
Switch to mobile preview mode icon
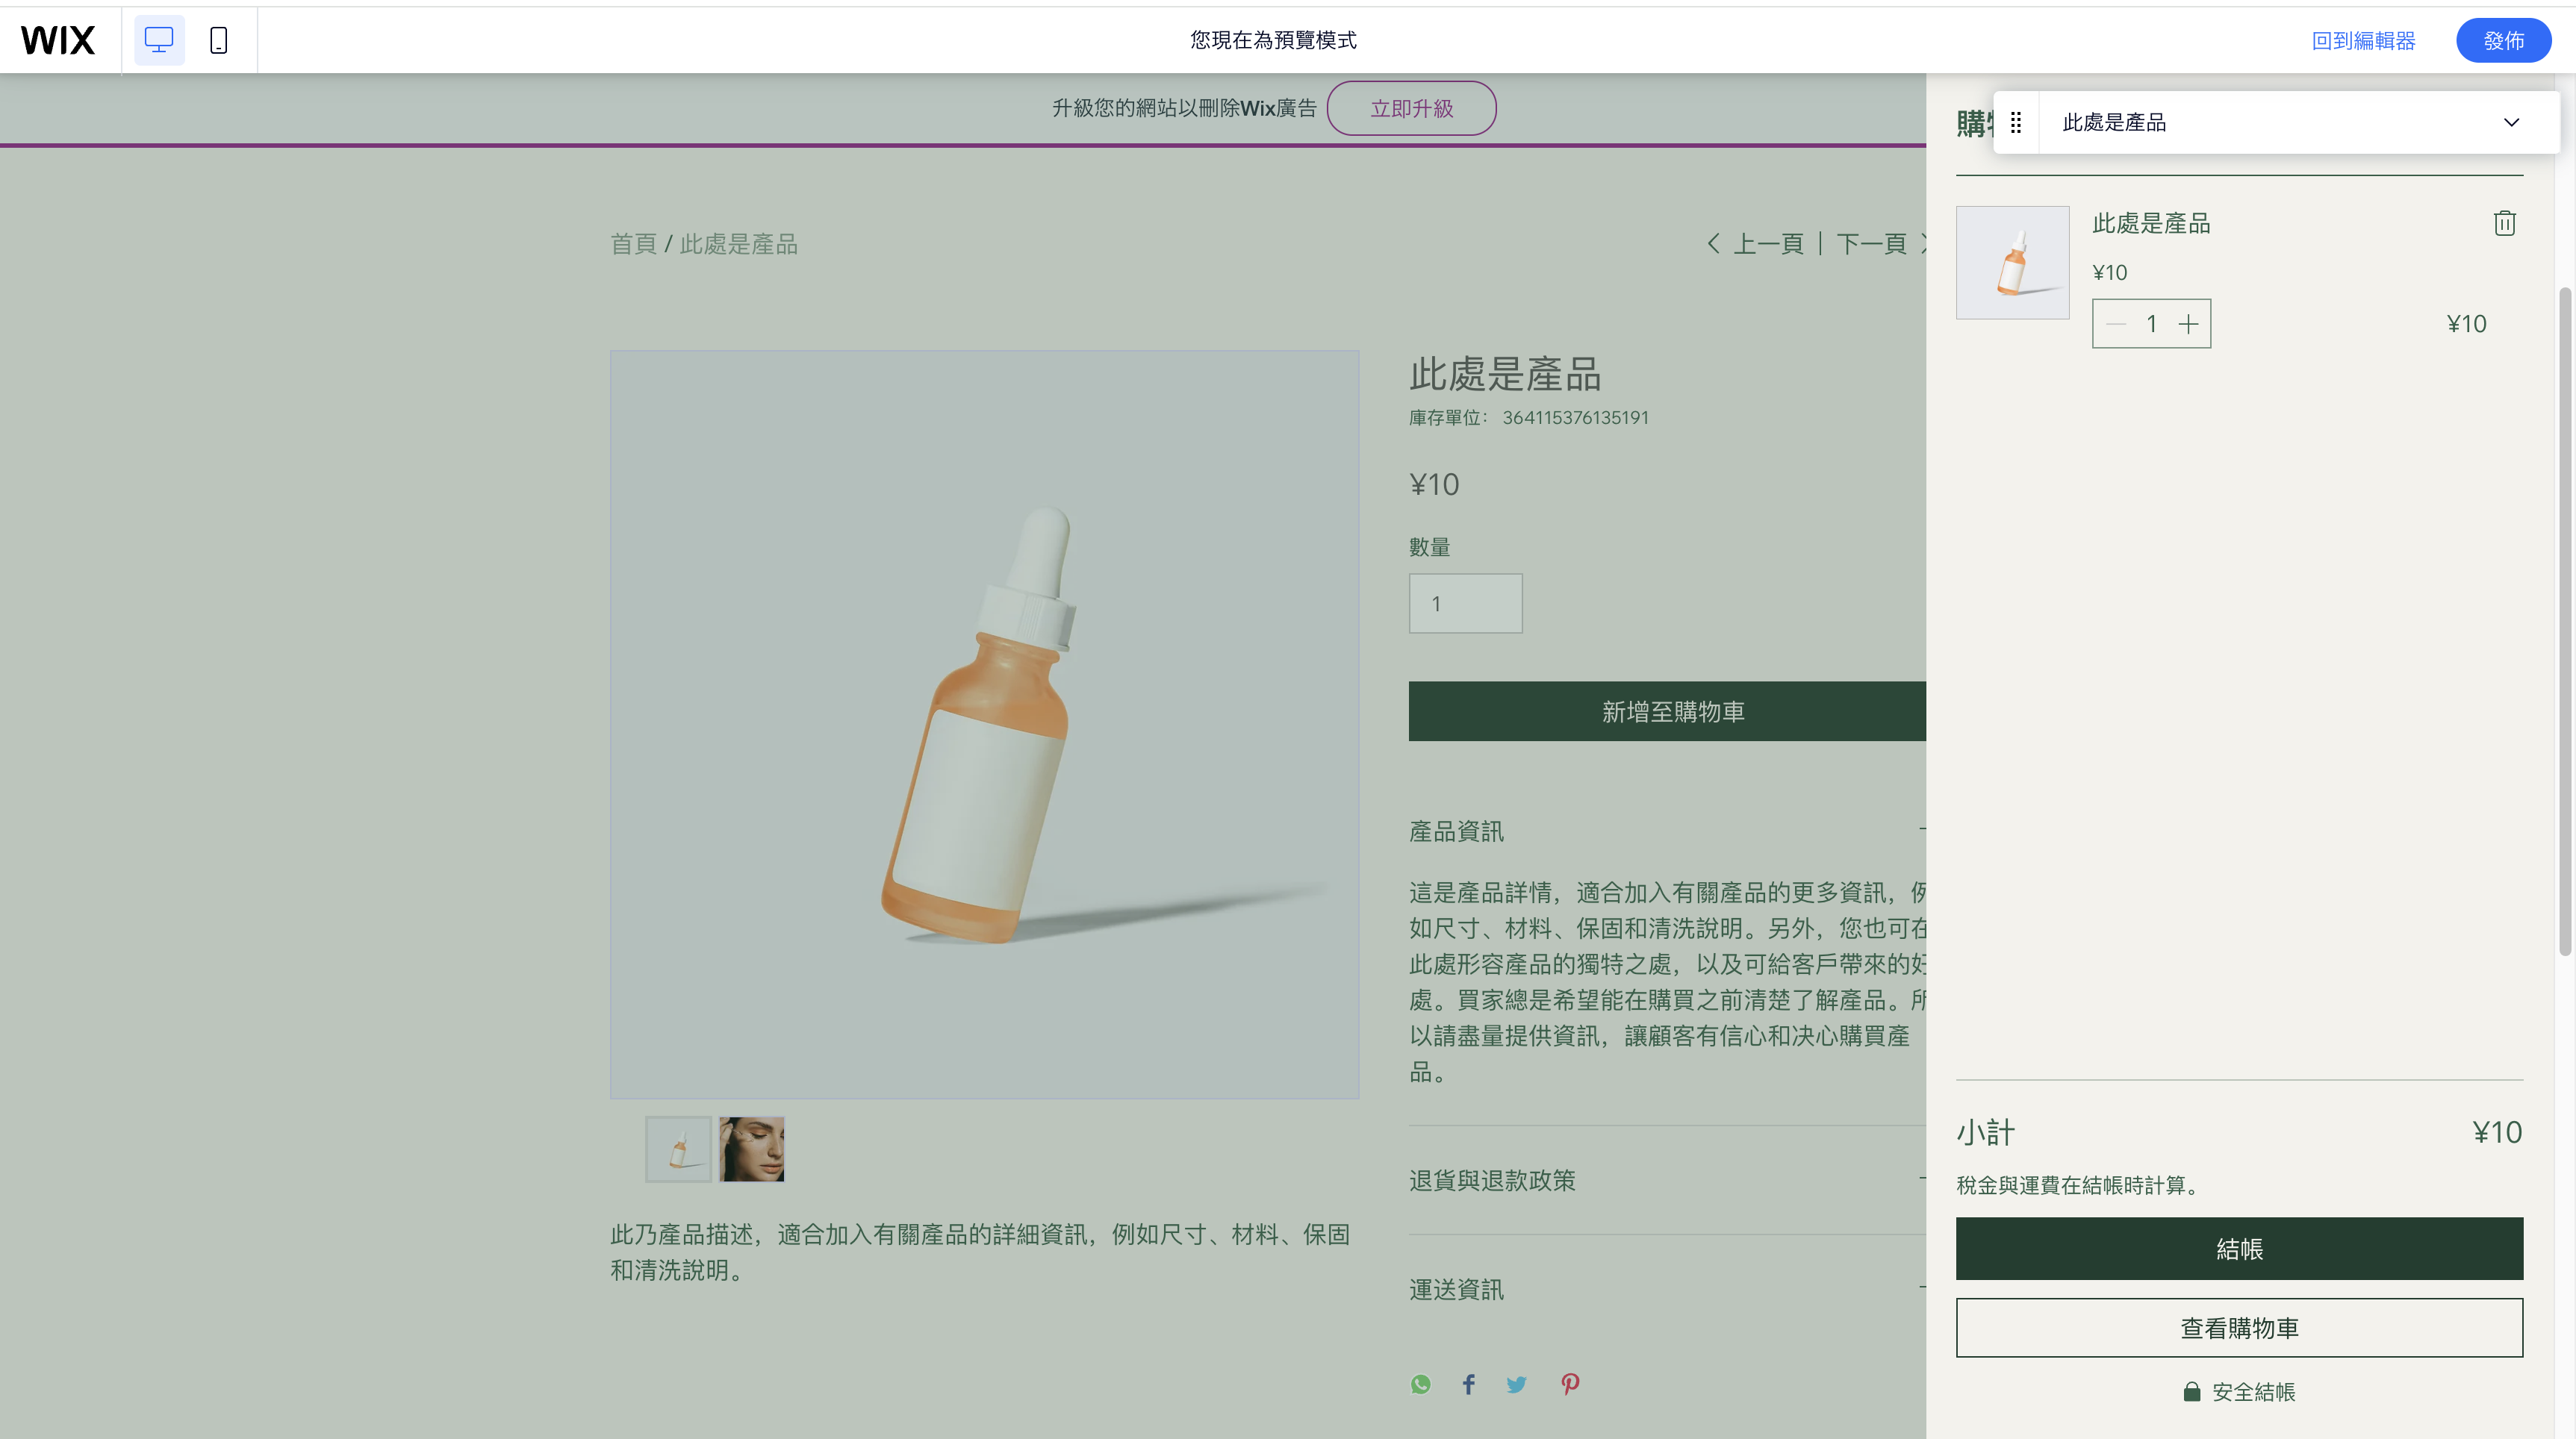coord(219,40)
